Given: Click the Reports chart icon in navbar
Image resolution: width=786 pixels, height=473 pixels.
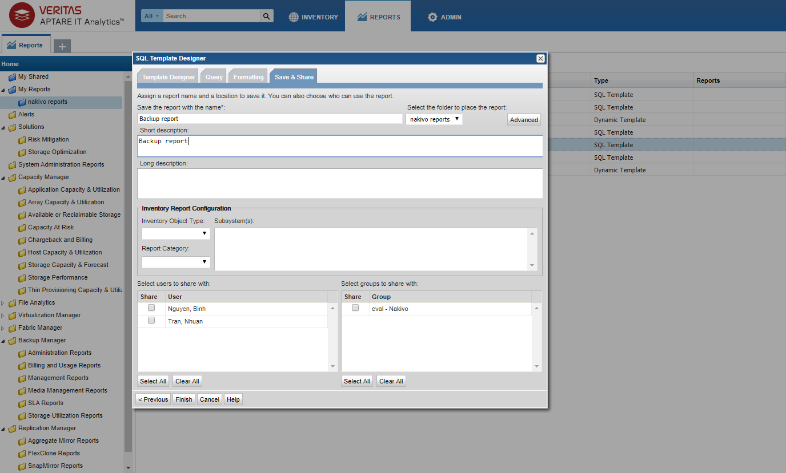Looking at the screenshot, I should click(362, 17).
